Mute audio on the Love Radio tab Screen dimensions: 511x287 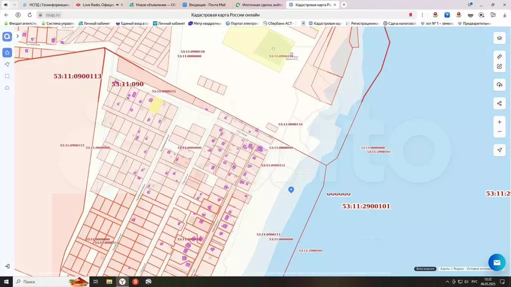click(117, 5)
